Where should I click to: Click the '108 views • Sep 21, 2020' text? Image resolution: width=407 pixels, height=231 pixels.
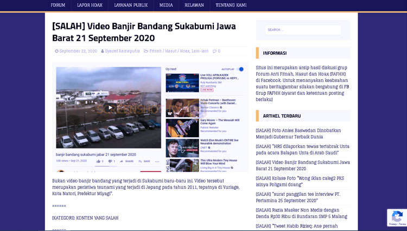[x=72, y=161]
